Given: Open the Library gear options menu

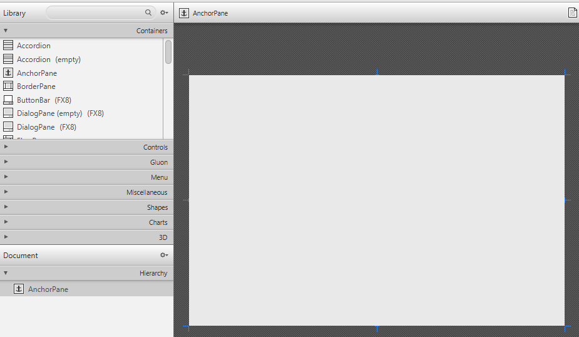Looking at the screenshot, I should 164,13.
